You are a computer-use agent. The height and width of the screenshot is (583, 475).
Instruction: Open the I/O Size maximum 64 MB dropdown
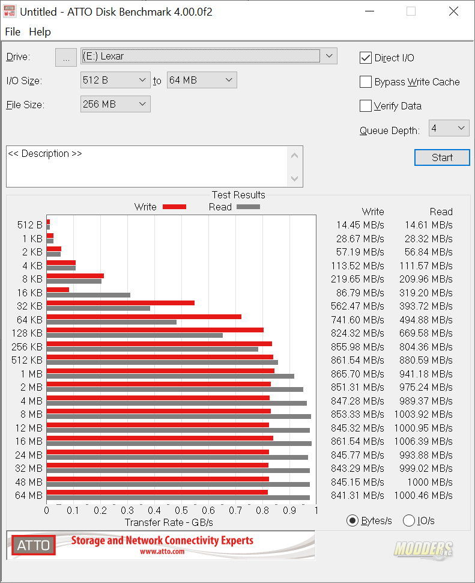(x=202, y=80)
